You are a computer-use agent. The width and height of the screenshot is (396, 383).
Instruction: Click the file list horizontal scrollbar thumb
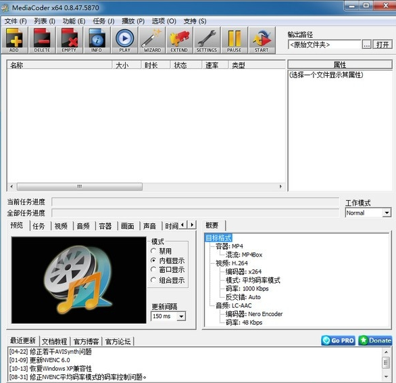coord(80,187)
